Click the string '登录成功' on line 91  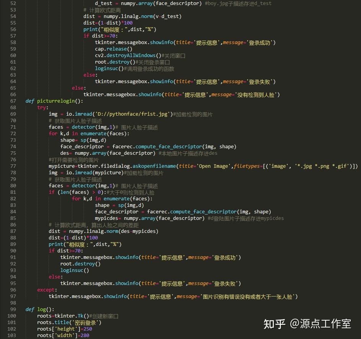tap(228, 257)
